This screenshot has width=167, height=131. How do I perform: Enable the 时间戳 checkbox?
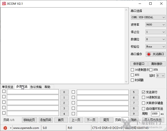(x=132, y=80)
